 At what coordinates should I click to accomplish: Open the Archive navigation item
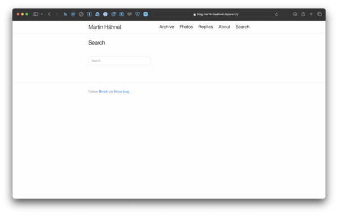tap(166, 27)
